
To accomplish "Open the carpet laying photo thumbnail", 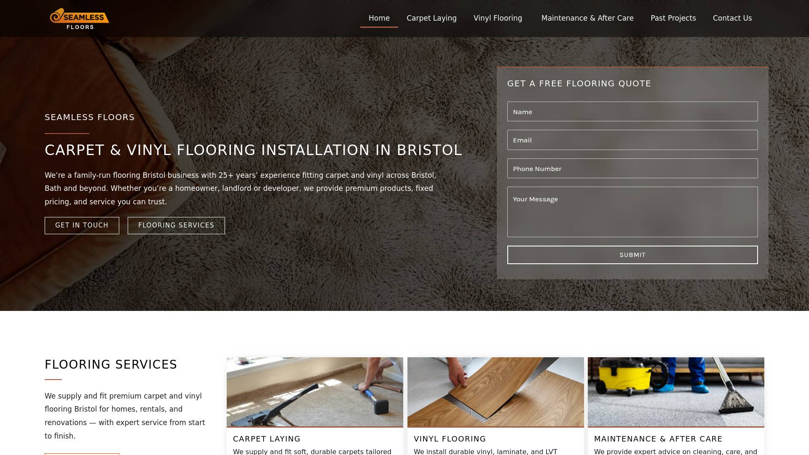I will coord(315,392).
